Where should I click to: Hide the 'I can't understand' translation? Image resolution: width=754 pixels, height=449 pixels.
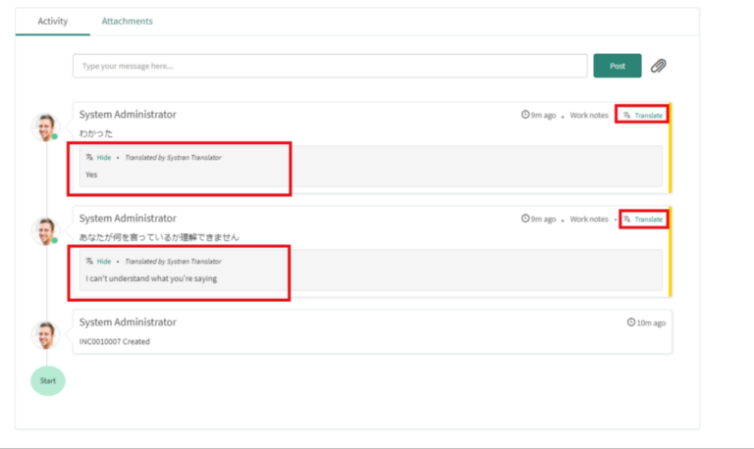[104, 261]
